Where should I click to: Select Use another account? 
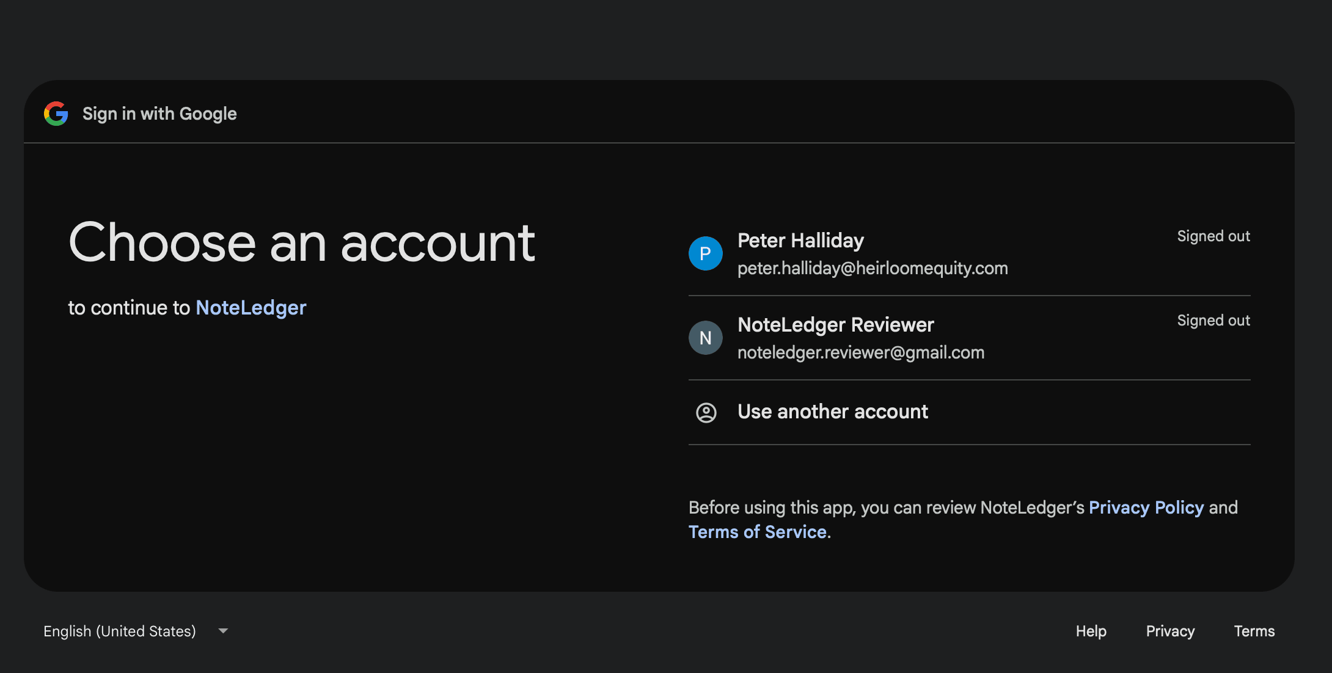click(x=970, y=412)
